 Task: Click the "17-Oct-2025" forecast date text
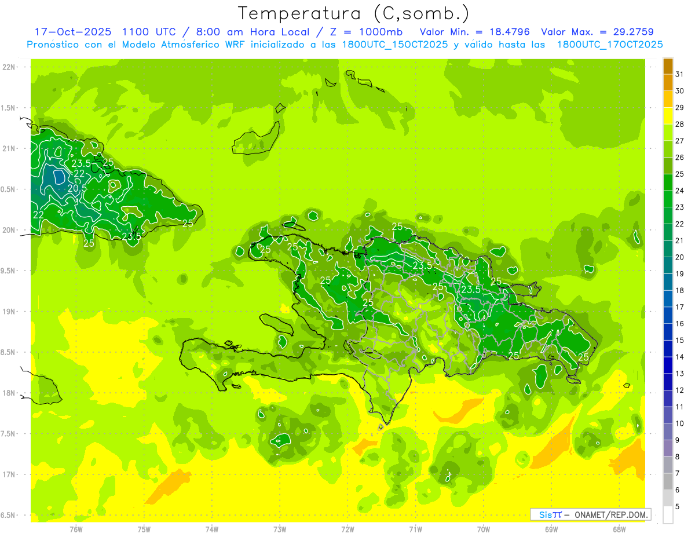click(x=72, y=32)
